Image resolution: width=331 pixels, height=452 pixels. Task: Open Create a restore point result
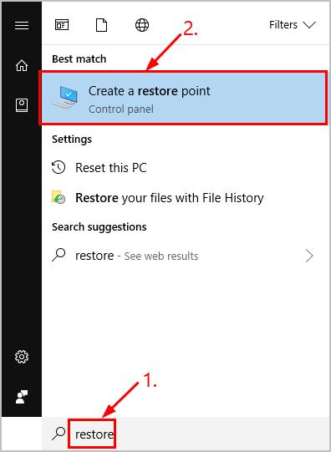click(185, 98)
